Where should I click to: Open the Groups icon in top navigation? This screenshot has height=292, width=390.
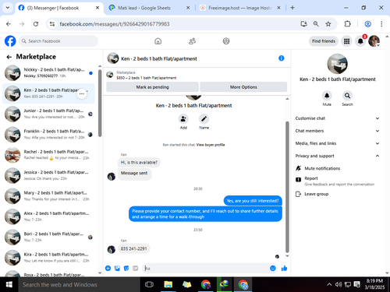226,41
